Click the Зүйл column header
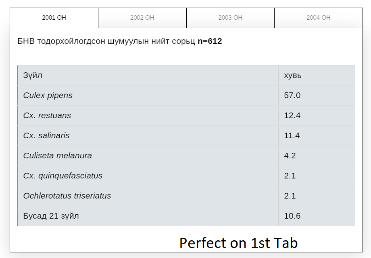The image size is (371, 258). point(33,75)
